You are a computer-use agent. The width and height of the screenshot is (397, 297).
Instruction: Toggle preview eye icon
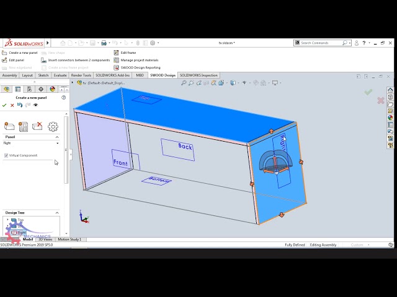(35, 105)
